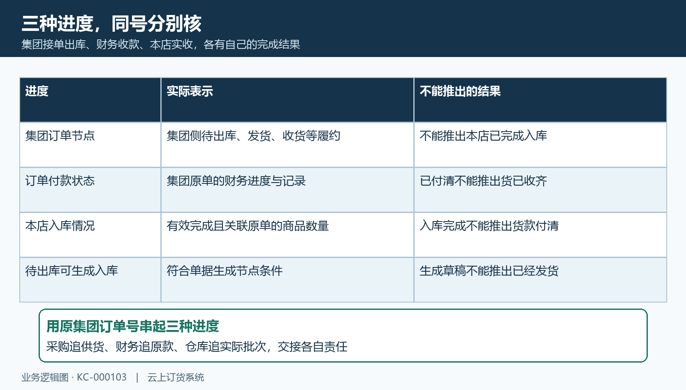Click the slide title 三种进度，同号分别核

click(111, 24)
